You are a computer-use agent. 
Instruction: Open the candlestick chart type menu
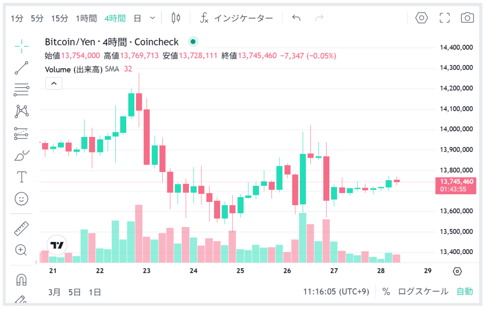click(176, 18)
